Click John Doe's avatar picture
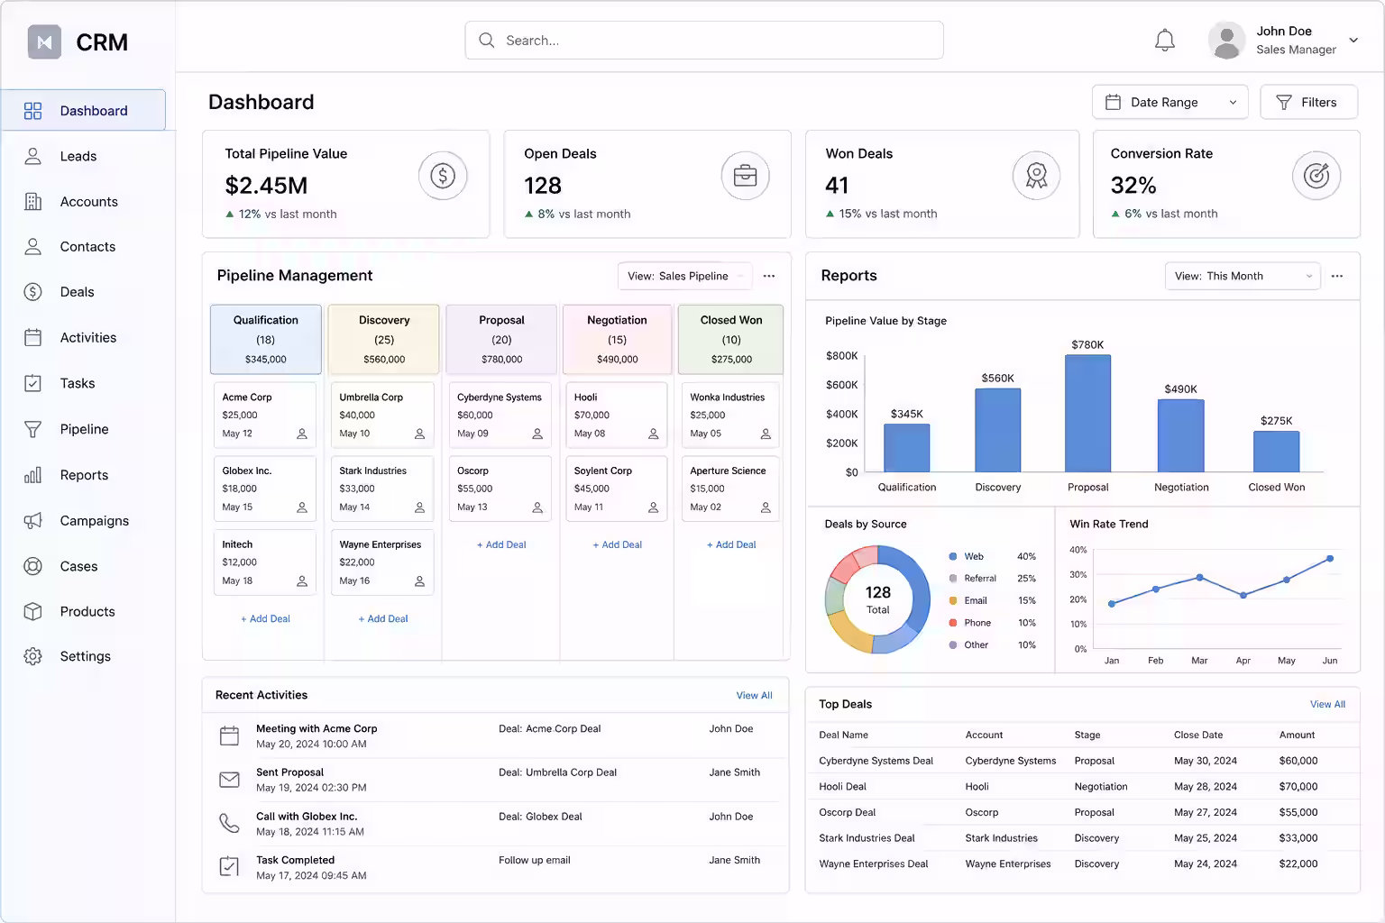 click(1226, 41)
